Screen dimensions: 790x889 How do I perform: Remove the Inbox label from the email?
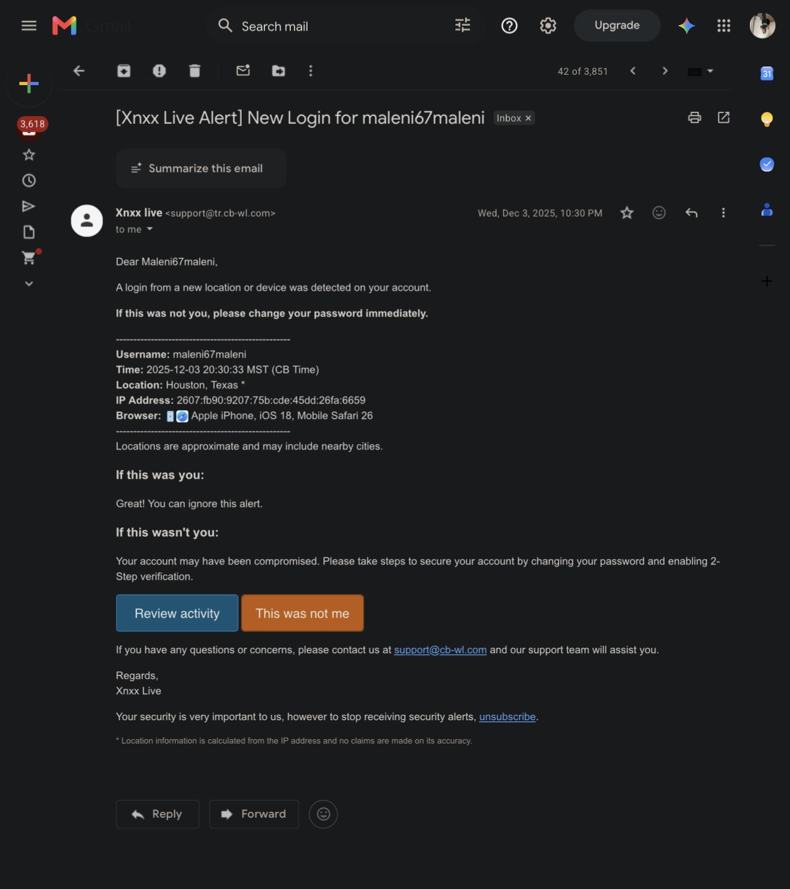pyautogui.click(x=528, y=119)
